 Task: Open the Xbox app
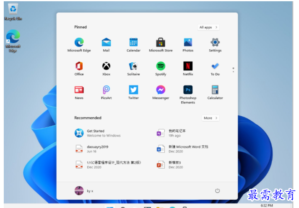pyautogui.click(x=106, y=69)
